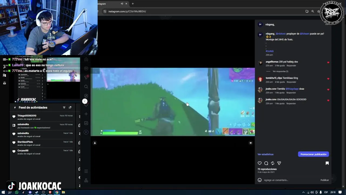Screen dimensions: 346x195
Task: Open the profile avatar in Instagram sidebar
Action: coord(86,132)
